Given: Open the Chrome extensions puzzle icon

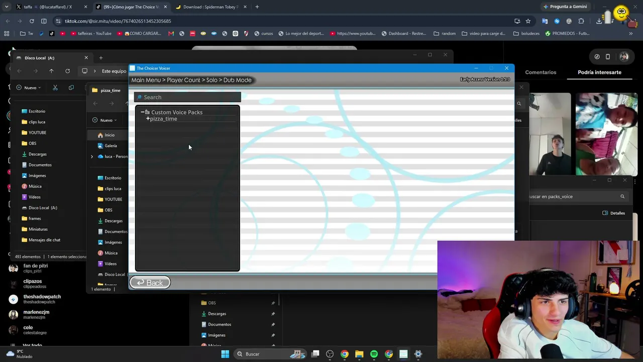Looking at the screenshot, I should pos(581,21).
